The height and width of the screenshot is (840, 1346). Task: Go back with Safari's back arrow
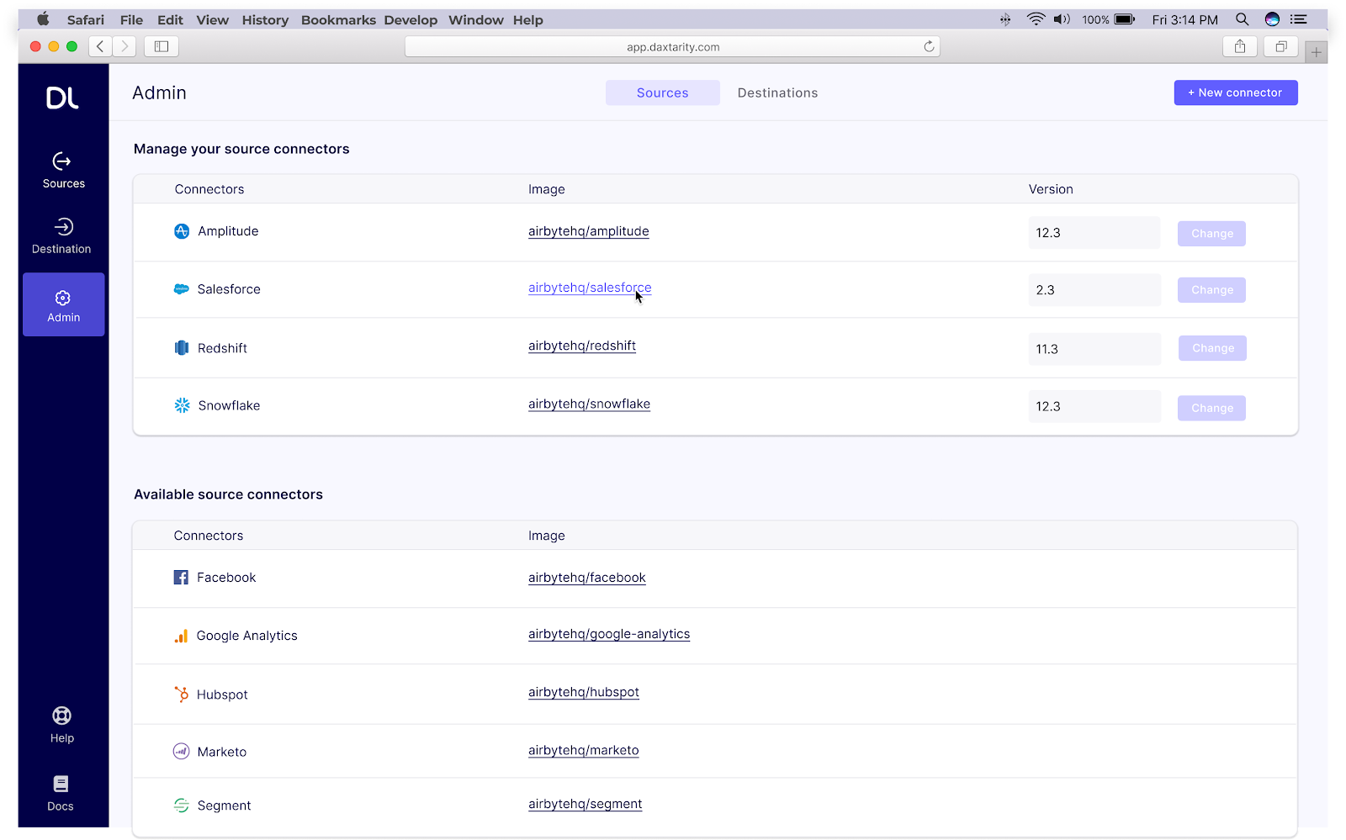pyautogui.click(x=100, y=47)
